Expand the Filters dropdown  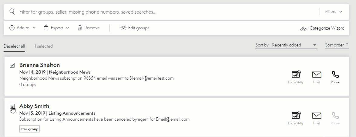click(334, 11)
